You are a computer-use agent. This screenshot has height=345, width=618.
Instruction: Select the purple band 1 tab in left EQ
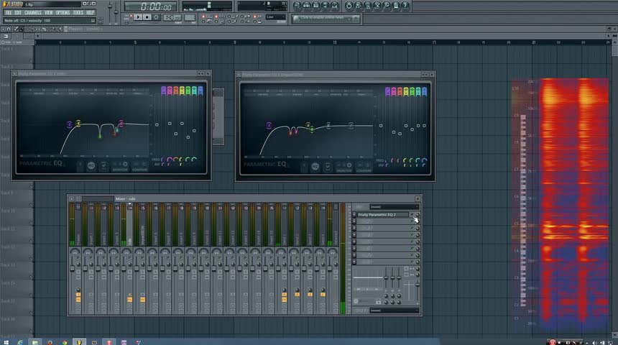164,91
